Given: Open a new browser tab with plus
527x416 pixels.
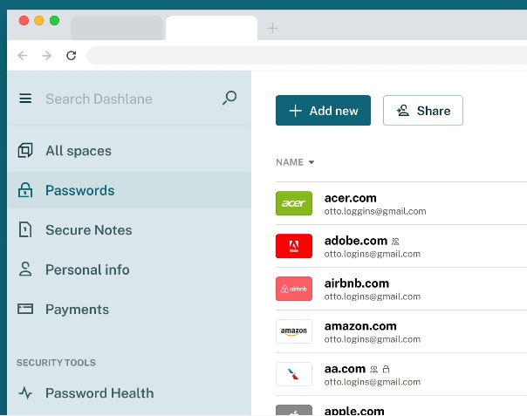Looking at the screenshot, I should (x=272, y=28).
